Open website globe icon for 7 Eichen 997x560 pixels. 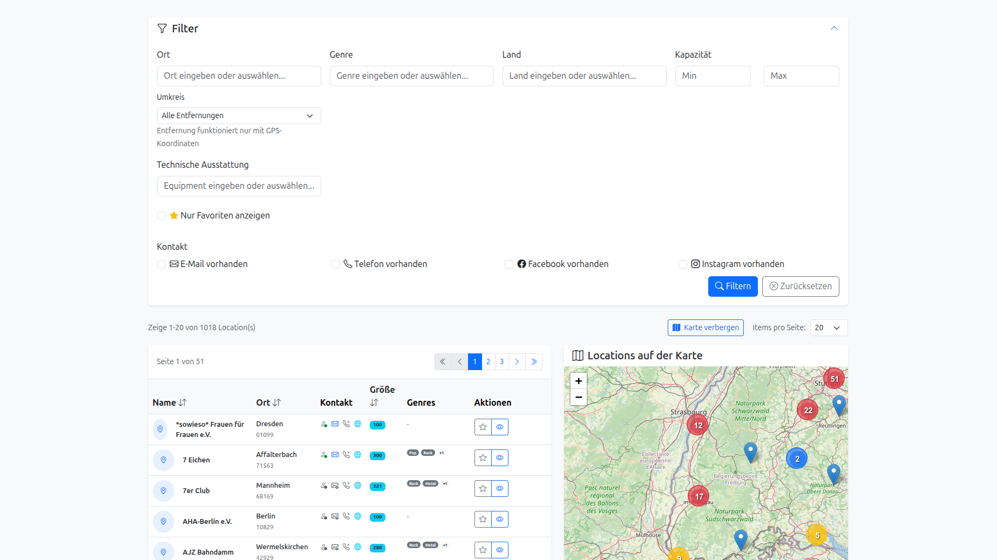pos(358,455)
